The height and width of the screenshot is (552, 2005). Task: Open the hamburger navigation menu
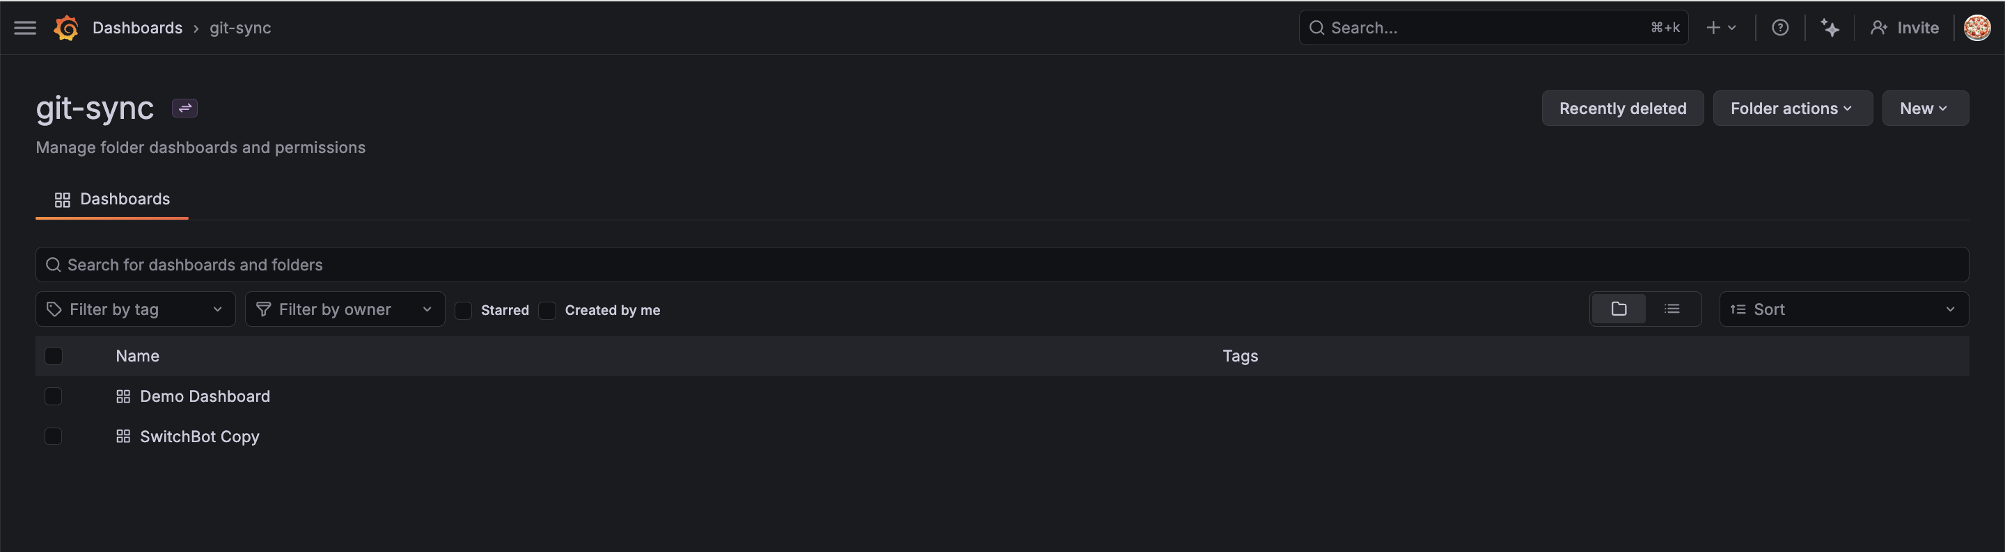click(25, 28)
